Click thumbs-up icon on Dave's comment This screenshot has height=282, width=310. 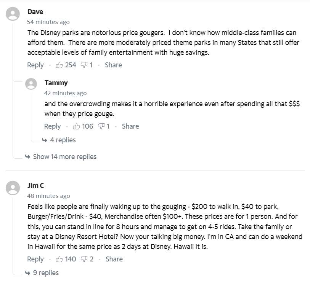click(x=59, y=65)
